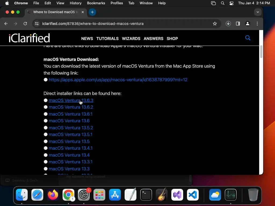Open the Tab menu
275x206 pixels.
[x=131, y=3]
